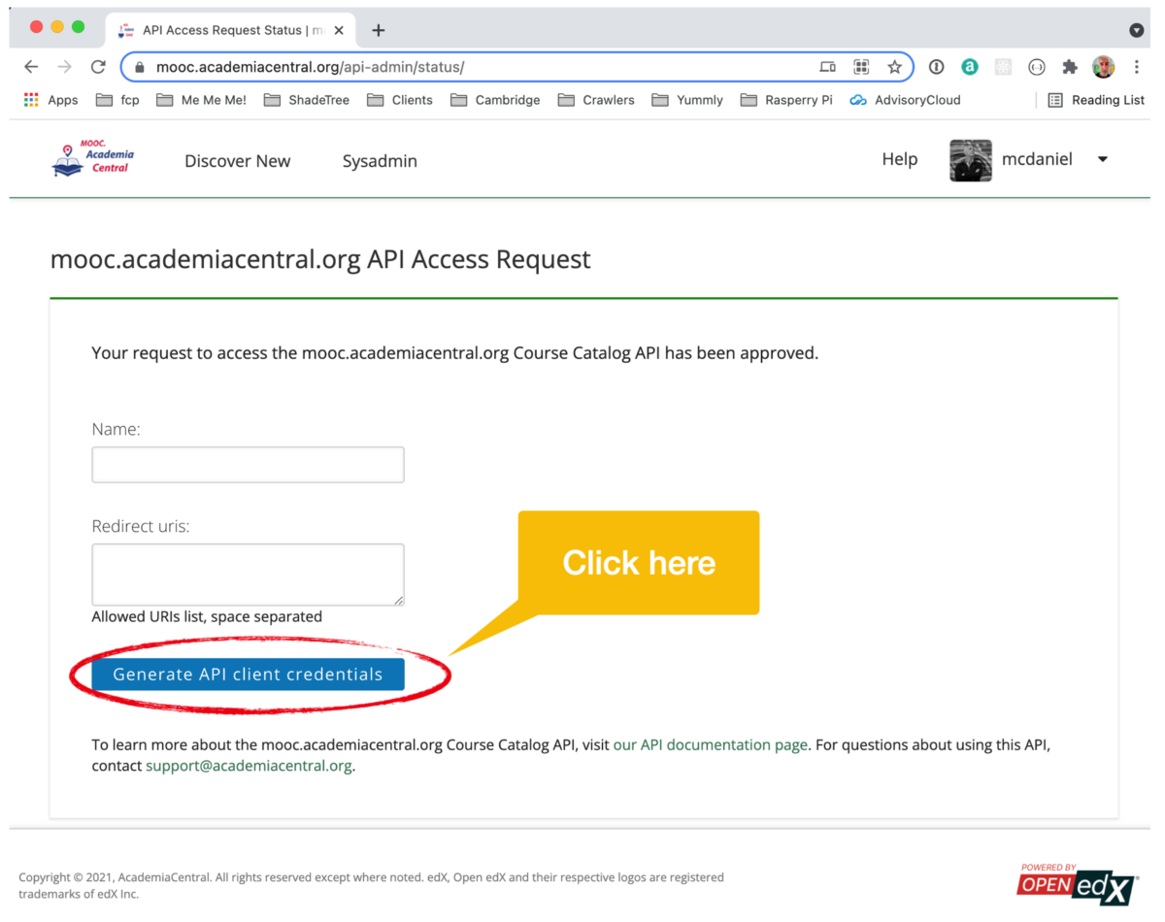This screenshot has width=1165, height=922.
Task: Open the browser profile avatar
Action: click(1104, 66)
